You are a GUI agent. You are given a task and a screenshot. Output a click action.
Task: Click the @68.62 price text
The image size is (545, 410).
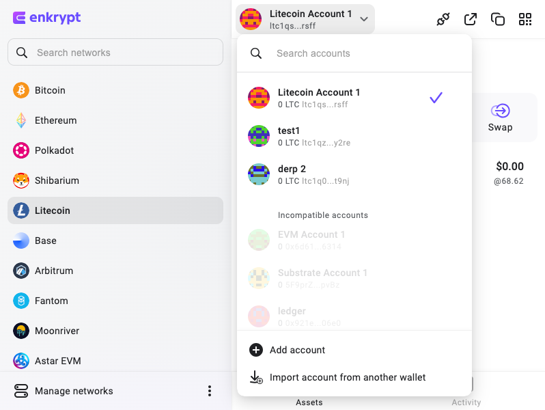[509, 181]
